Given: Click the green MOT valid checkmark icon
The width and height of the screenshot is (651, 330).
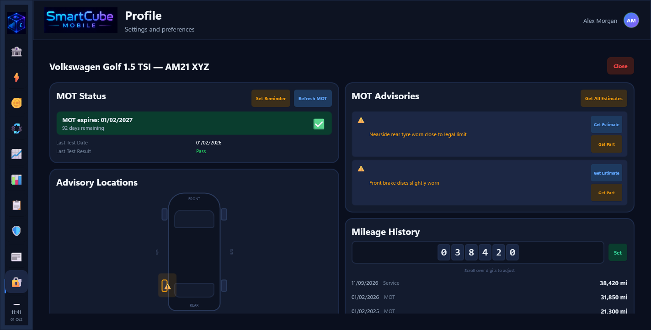Looking at the screenshot, I should [x=319, y=124].
